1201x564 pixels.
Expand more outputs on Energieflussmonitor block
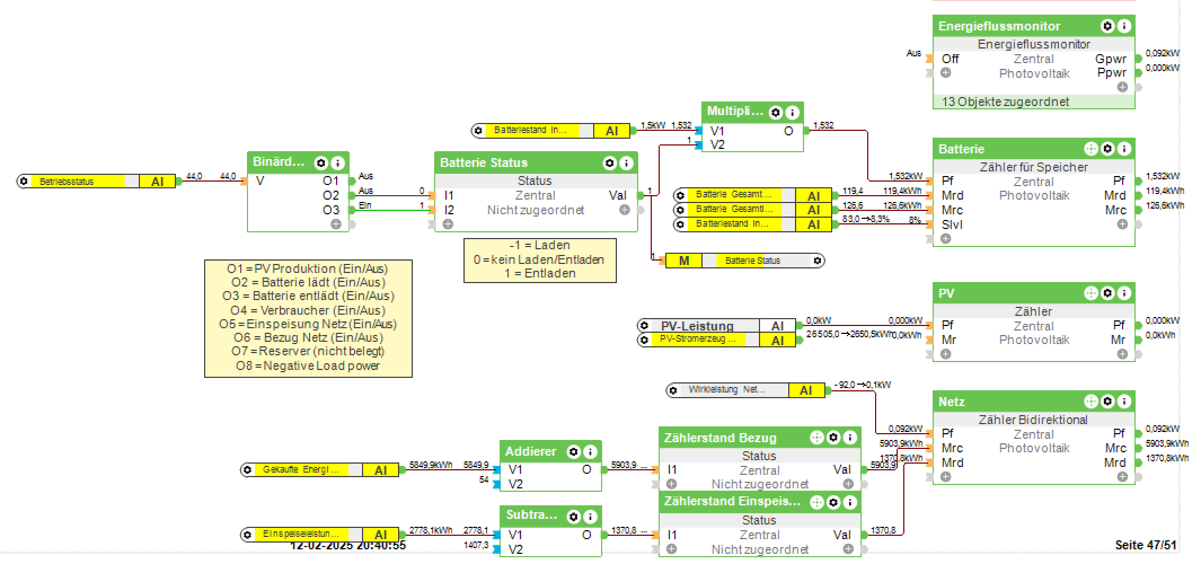click(x=1123, y=87)
